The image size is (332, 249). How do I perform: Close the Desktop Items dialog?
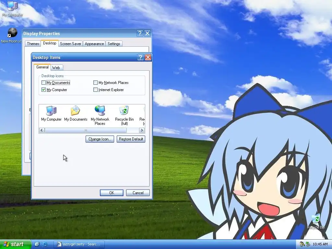pyautogui.click(x=148, y=57)
